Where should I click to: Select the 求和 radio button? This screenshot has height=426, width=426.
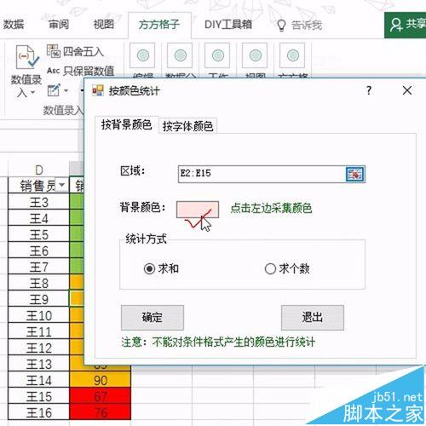pos(149,268)
